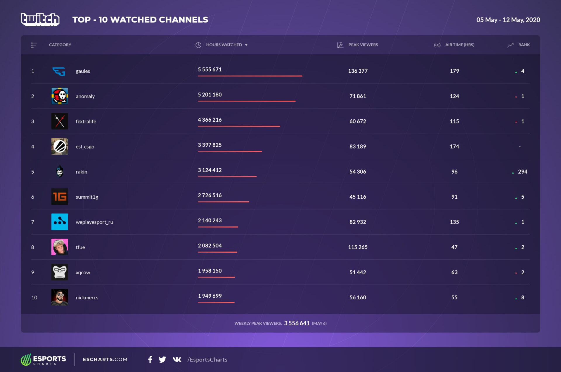561x372 pixels.
Task: Click anomaly hours watched red bar
Action: (x=247, y=101)
